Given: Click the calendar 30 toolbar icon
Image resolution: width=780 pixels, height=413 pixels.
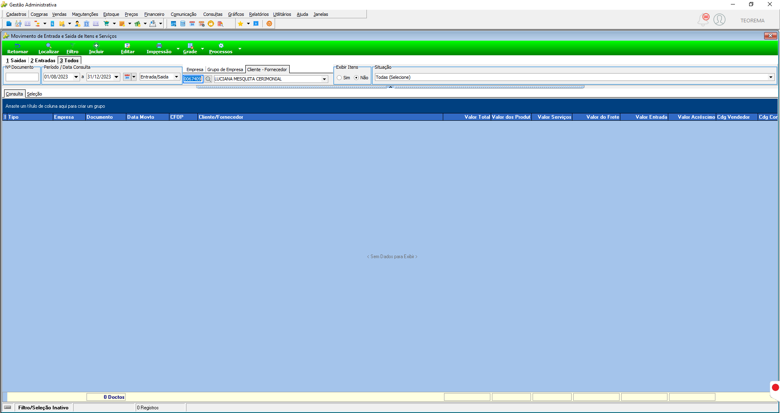Looking at the screenshot, I should tap(192, 24).
